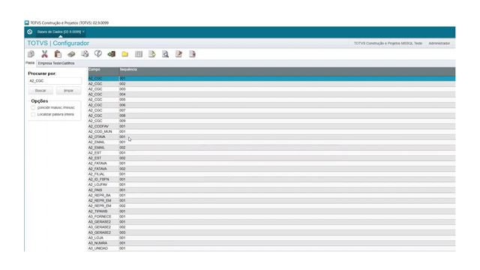Viewport: 480px width, 270px height.
Task: Select the A2_LOJFAV row
Action: 271,184
